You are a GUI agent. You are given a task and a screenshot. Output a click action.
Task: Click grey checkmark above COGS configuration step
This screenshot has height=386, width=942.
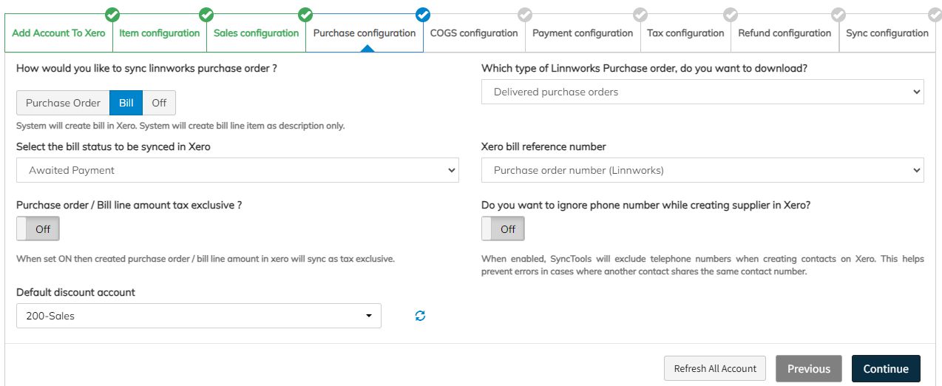[x=524, y=14]
